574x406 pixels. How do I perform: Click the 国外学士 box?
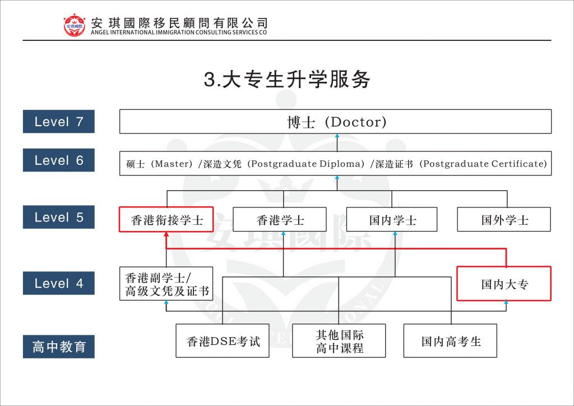(x=504, y=220)
